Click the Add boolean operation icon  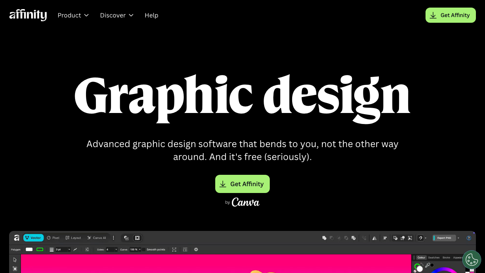pos(324,238)
